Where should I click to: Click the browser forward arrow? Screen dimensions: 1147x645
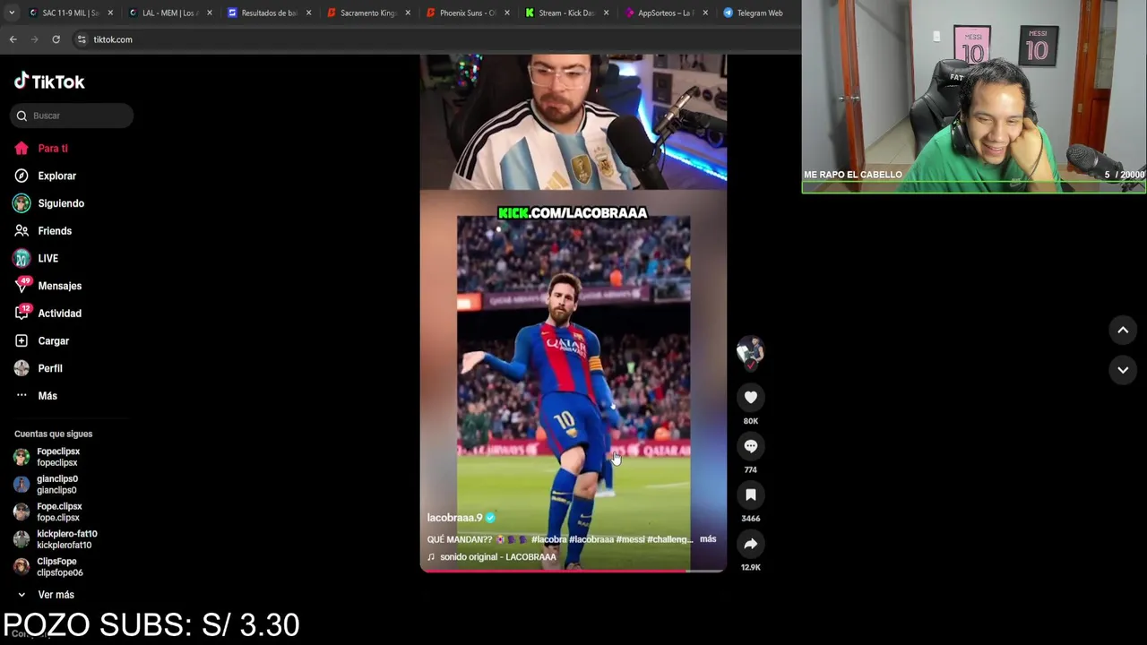(x=34, y=39)
